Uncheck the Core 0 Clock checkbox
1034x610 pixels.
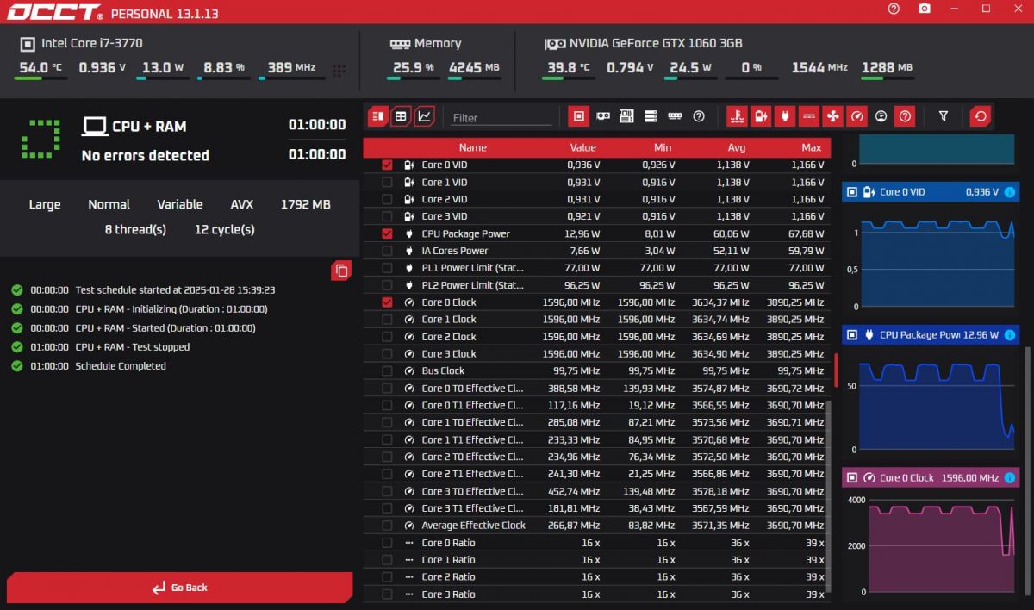pos(387,302)
